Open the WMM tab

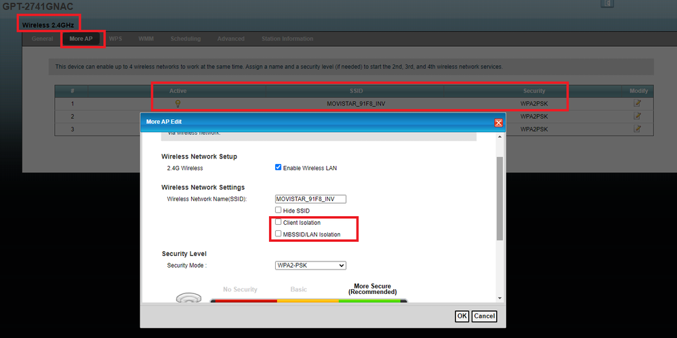pos(146,39)
